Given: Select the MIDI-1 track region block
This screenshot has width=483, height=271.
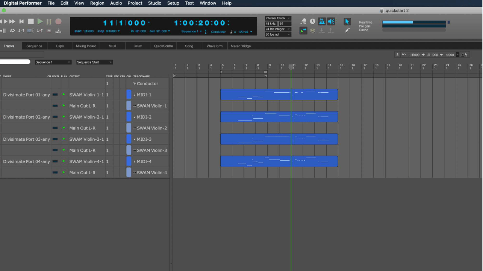Looking at the screenshot, I should [279, 95].
